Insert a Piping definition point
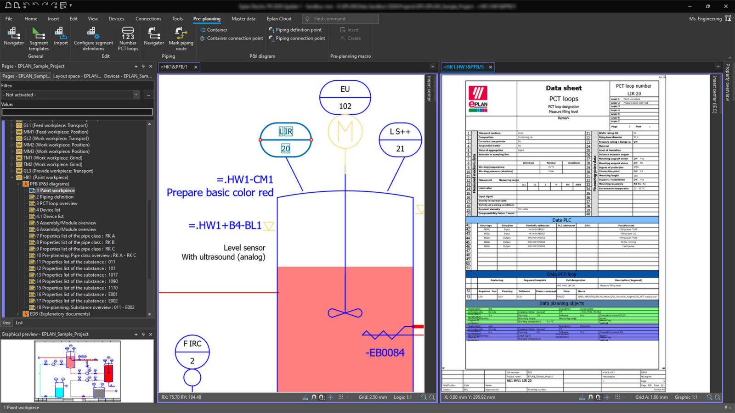The height and width of the screenshot is (413, 735). coord(296,29)
